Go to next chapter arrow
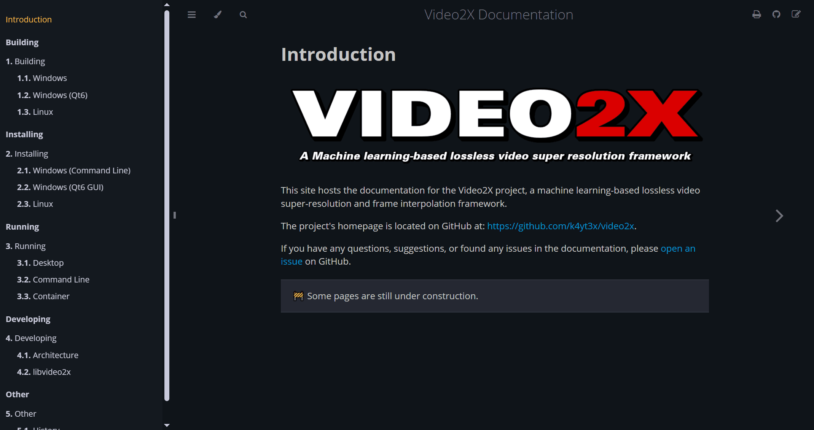Viewport: 814px width, 430px height. click(x=779, y=216)
